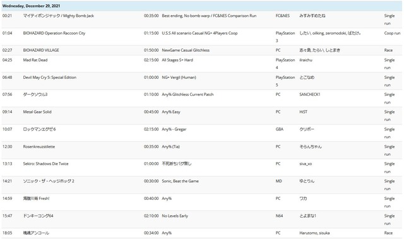Click Sekiro: Shadows Die Twice title
Screen dimensions: 404x239
click(x=46, y=163)
